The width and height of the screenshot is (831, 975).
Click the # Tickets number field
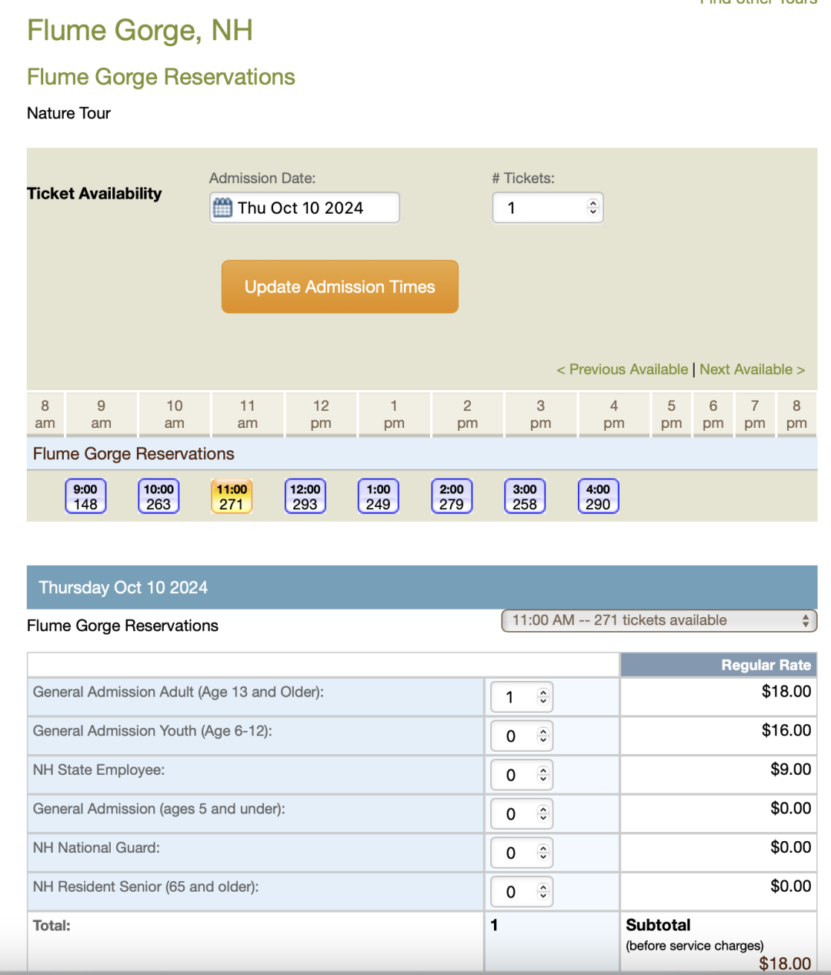(548, 208)
